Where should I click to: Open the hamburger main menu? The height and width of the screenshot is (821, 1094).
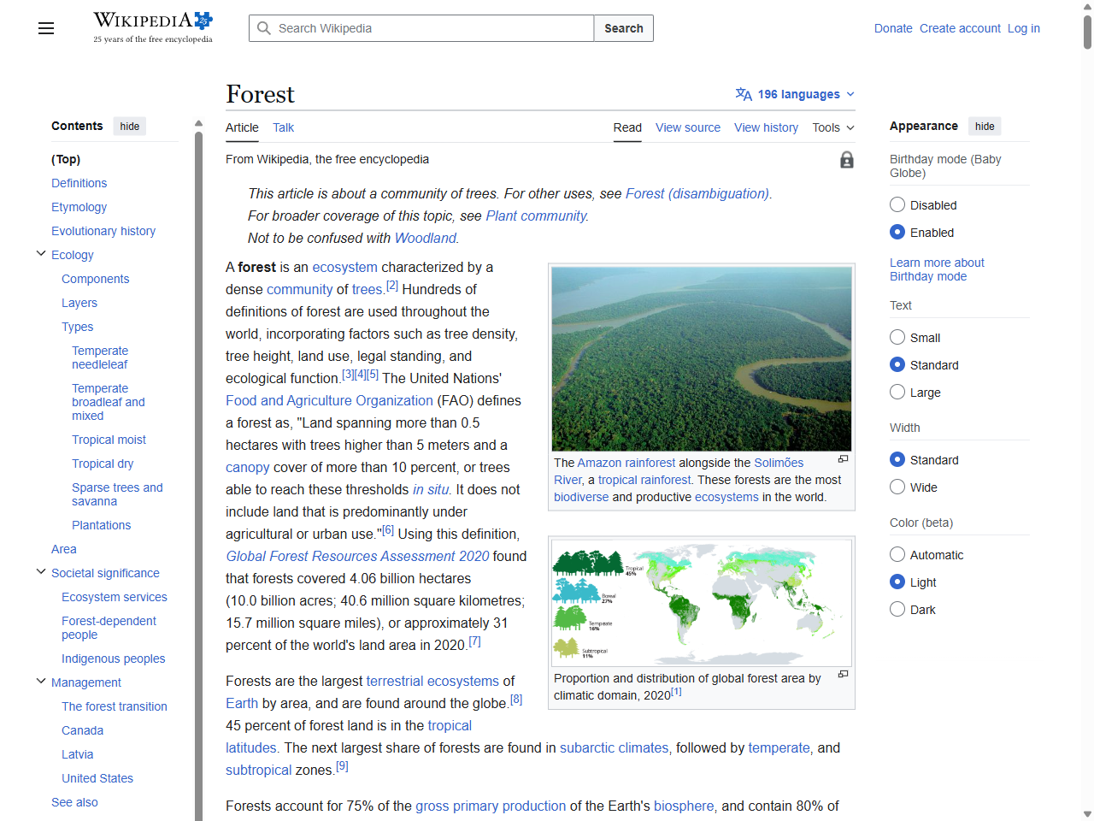pyautogui.click(x=46, y=28)
